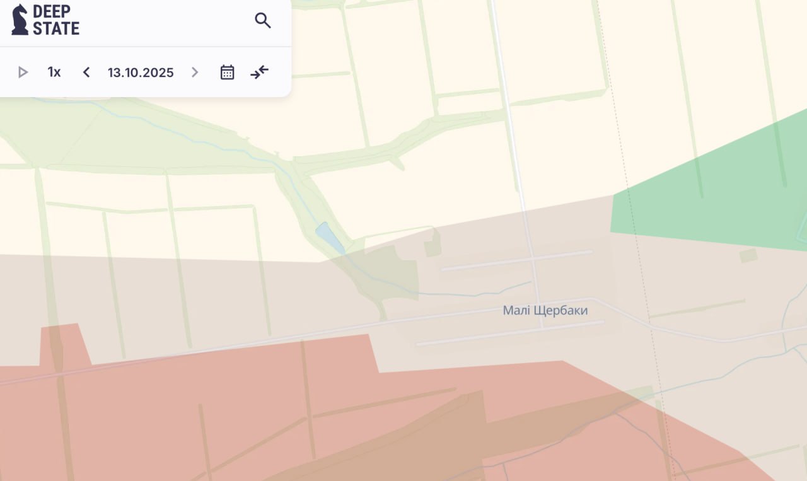Advance to the next date

pos(195,72)
